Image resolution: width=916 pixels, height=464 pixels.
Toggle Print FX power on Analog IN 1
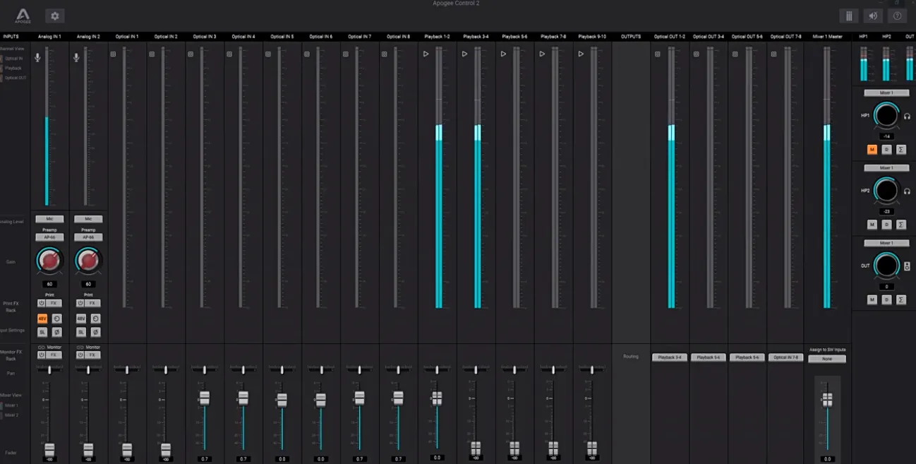tap(42, 303)
